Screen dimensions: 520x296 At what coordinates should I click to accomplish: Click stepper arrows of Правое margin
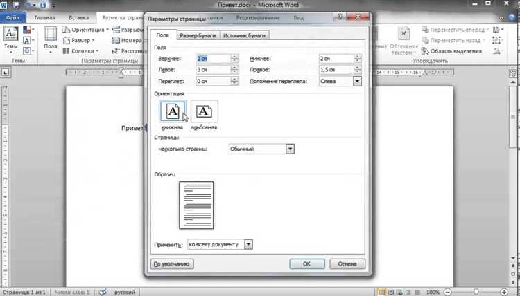[x=357, y=70]
